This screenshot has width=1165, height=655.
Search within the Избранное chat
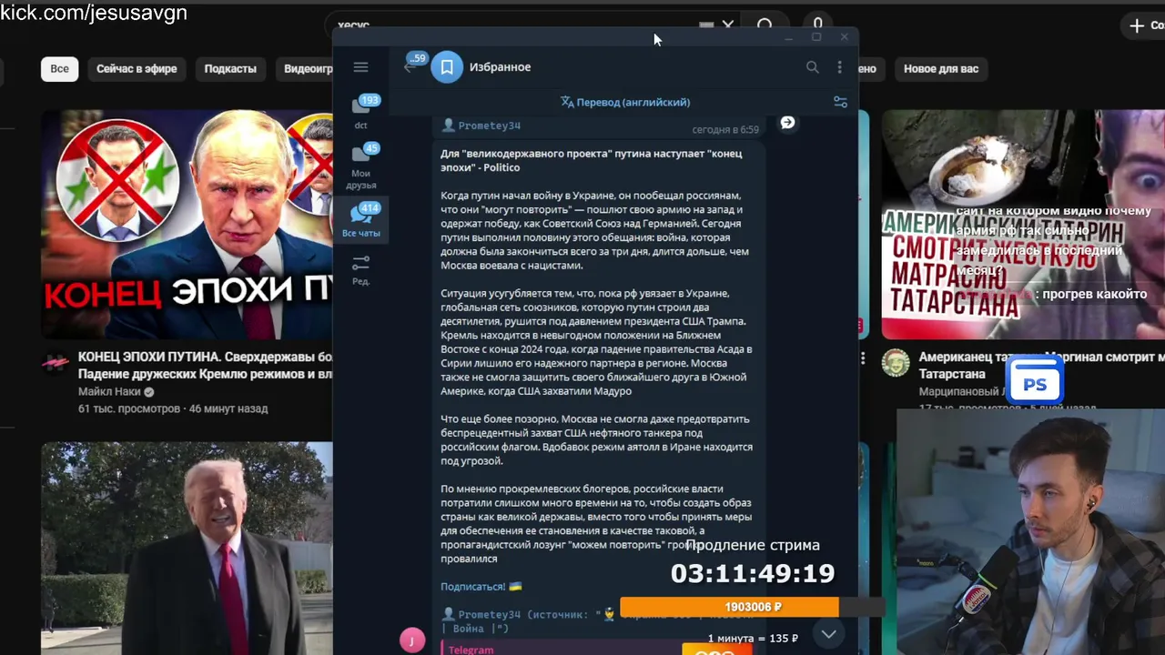click(x=812, y=66)
